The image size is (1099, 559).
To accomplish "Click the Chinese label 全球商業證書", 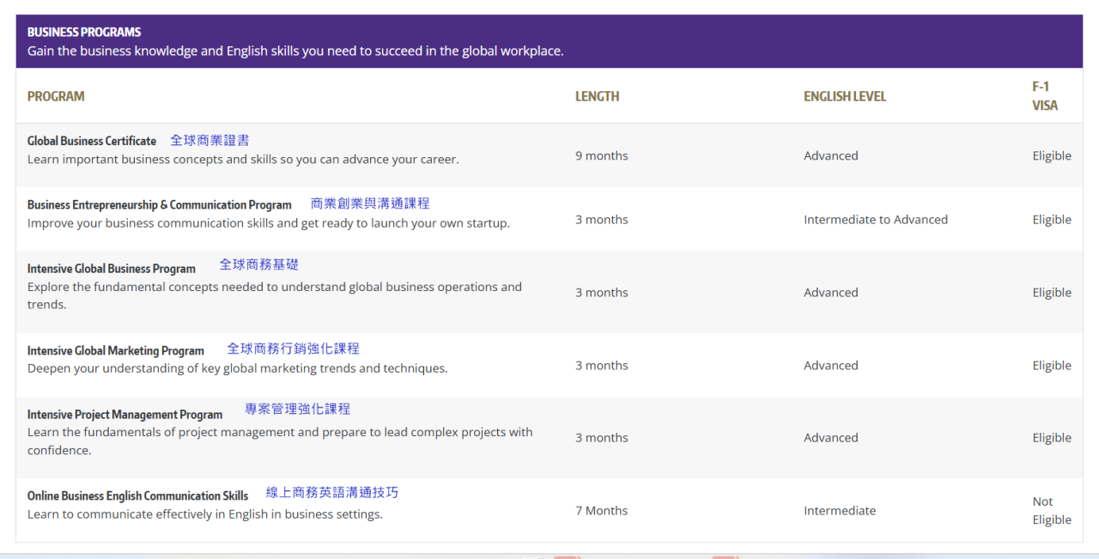I will 209,140.
